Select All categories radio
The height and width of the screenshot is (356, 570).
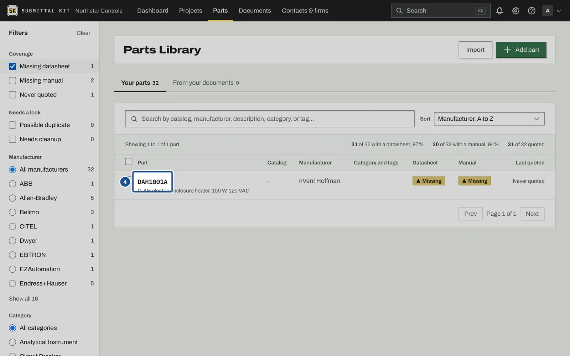click(x=12, y=328)
